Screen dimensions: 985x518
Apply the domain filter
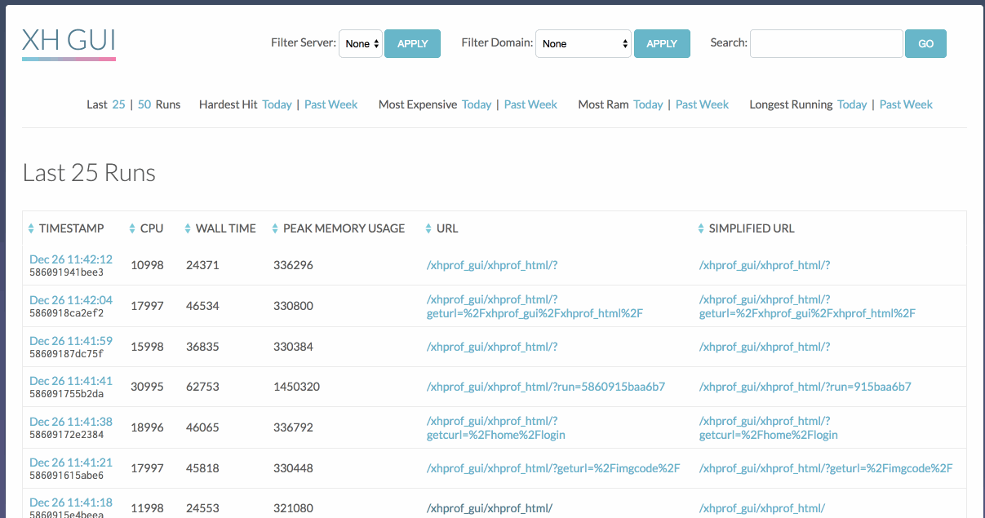pos(662,44)
